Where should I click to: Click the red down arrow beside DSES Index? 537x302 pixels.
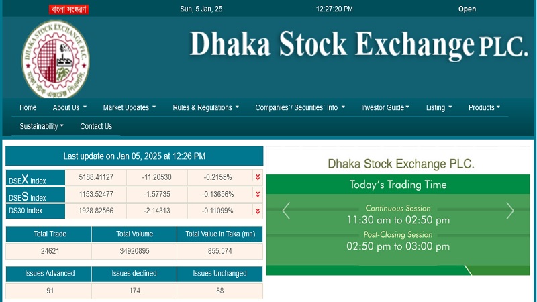click(x=257, y=194)
